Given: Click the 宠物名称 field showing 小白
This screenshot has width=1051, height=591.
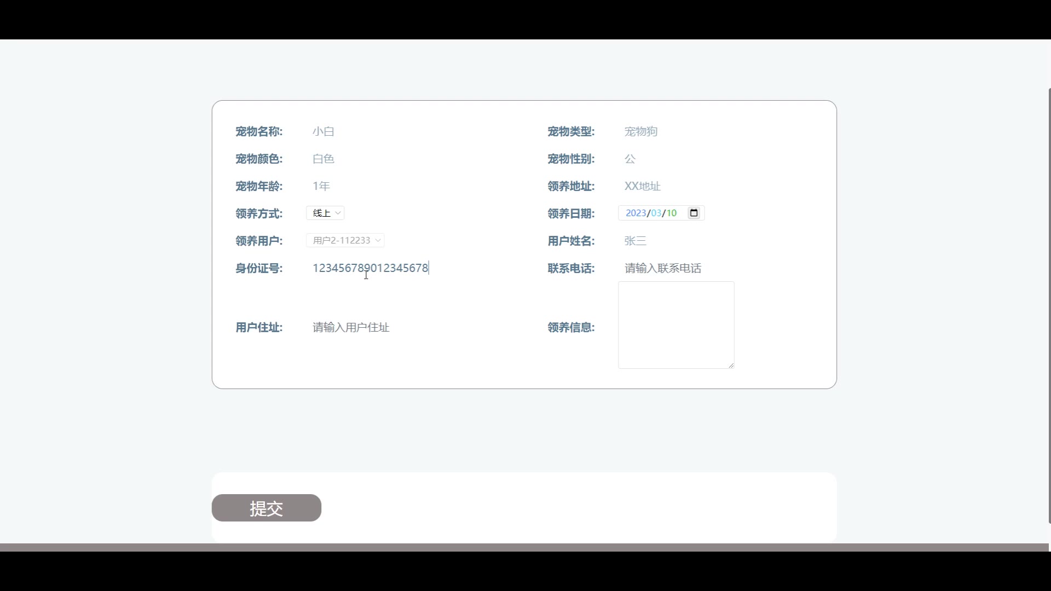Looking at the screenshot, I should pos(324,131).
